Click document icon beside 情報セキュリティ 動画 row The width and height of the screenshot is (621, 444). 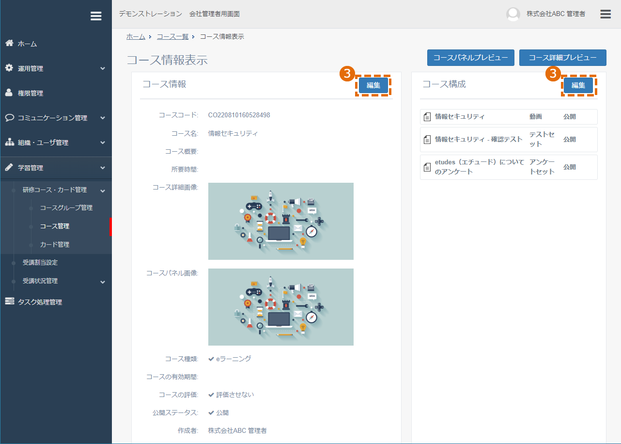(427, 117)
